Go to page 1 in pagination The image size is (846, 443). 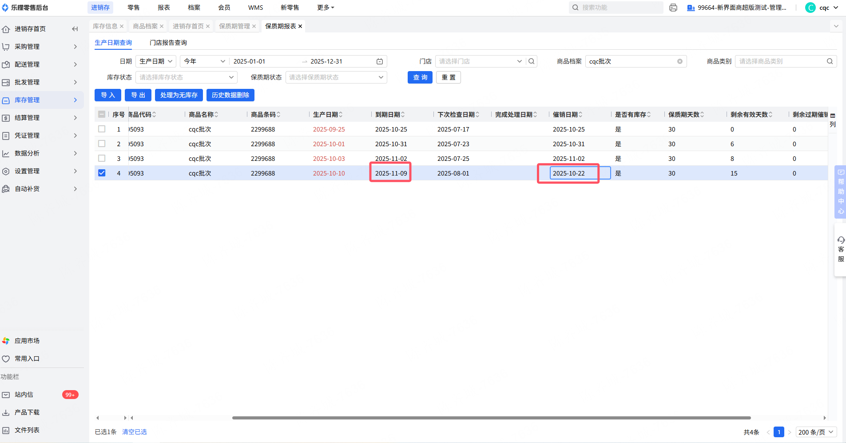(x=779, y=432)
